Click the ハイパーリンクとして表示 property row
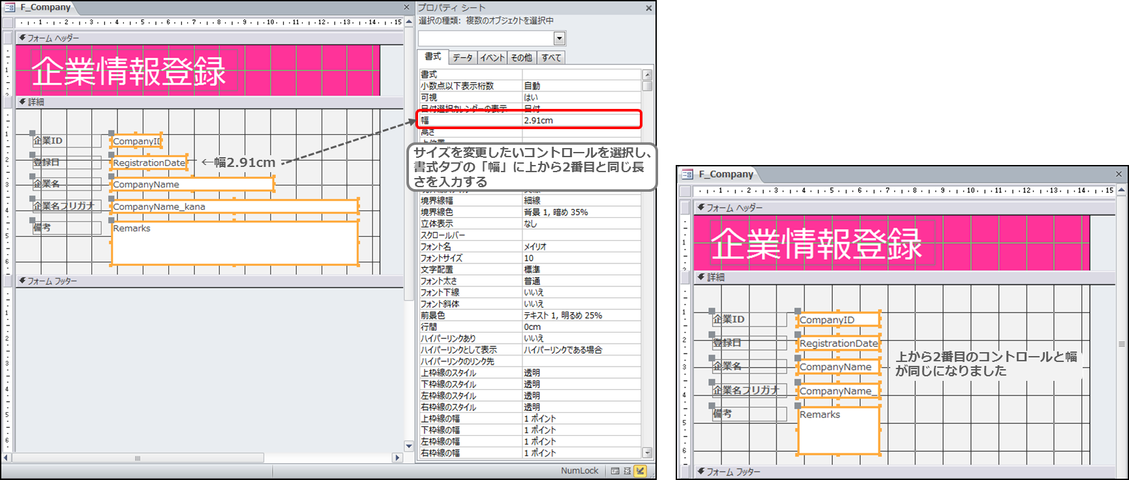Screen dimensions: 1129x480 (530, 350)
